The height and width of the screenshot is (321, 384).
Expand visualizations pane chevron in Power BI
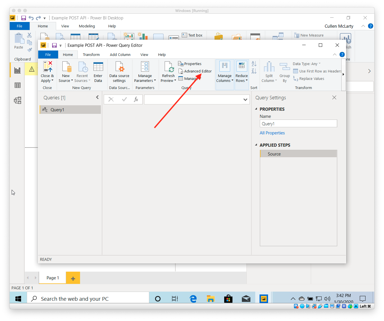click(369, 71)
